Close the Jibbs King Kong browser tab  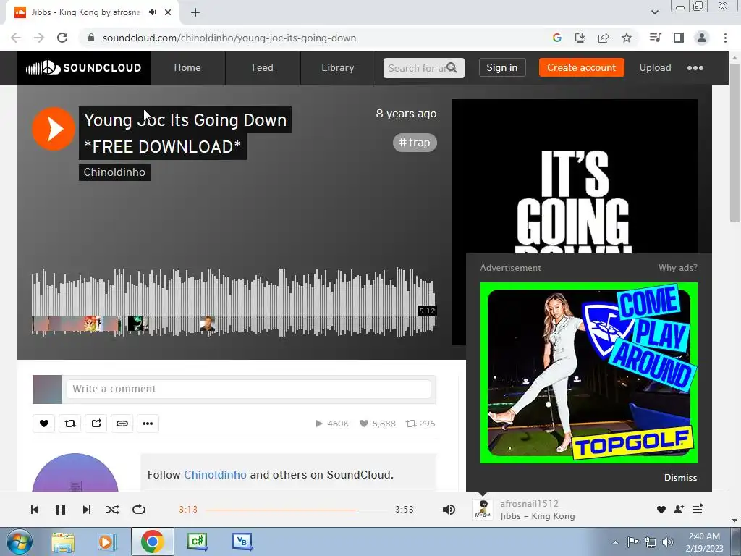168,12
